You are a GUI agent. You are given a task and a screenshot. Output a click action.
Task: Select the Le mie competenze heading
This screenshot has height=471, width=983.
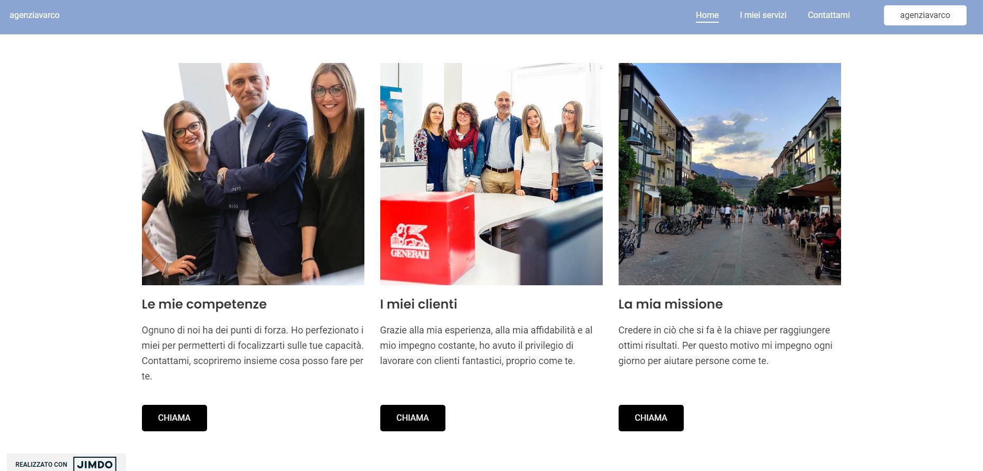pos(204,304)
